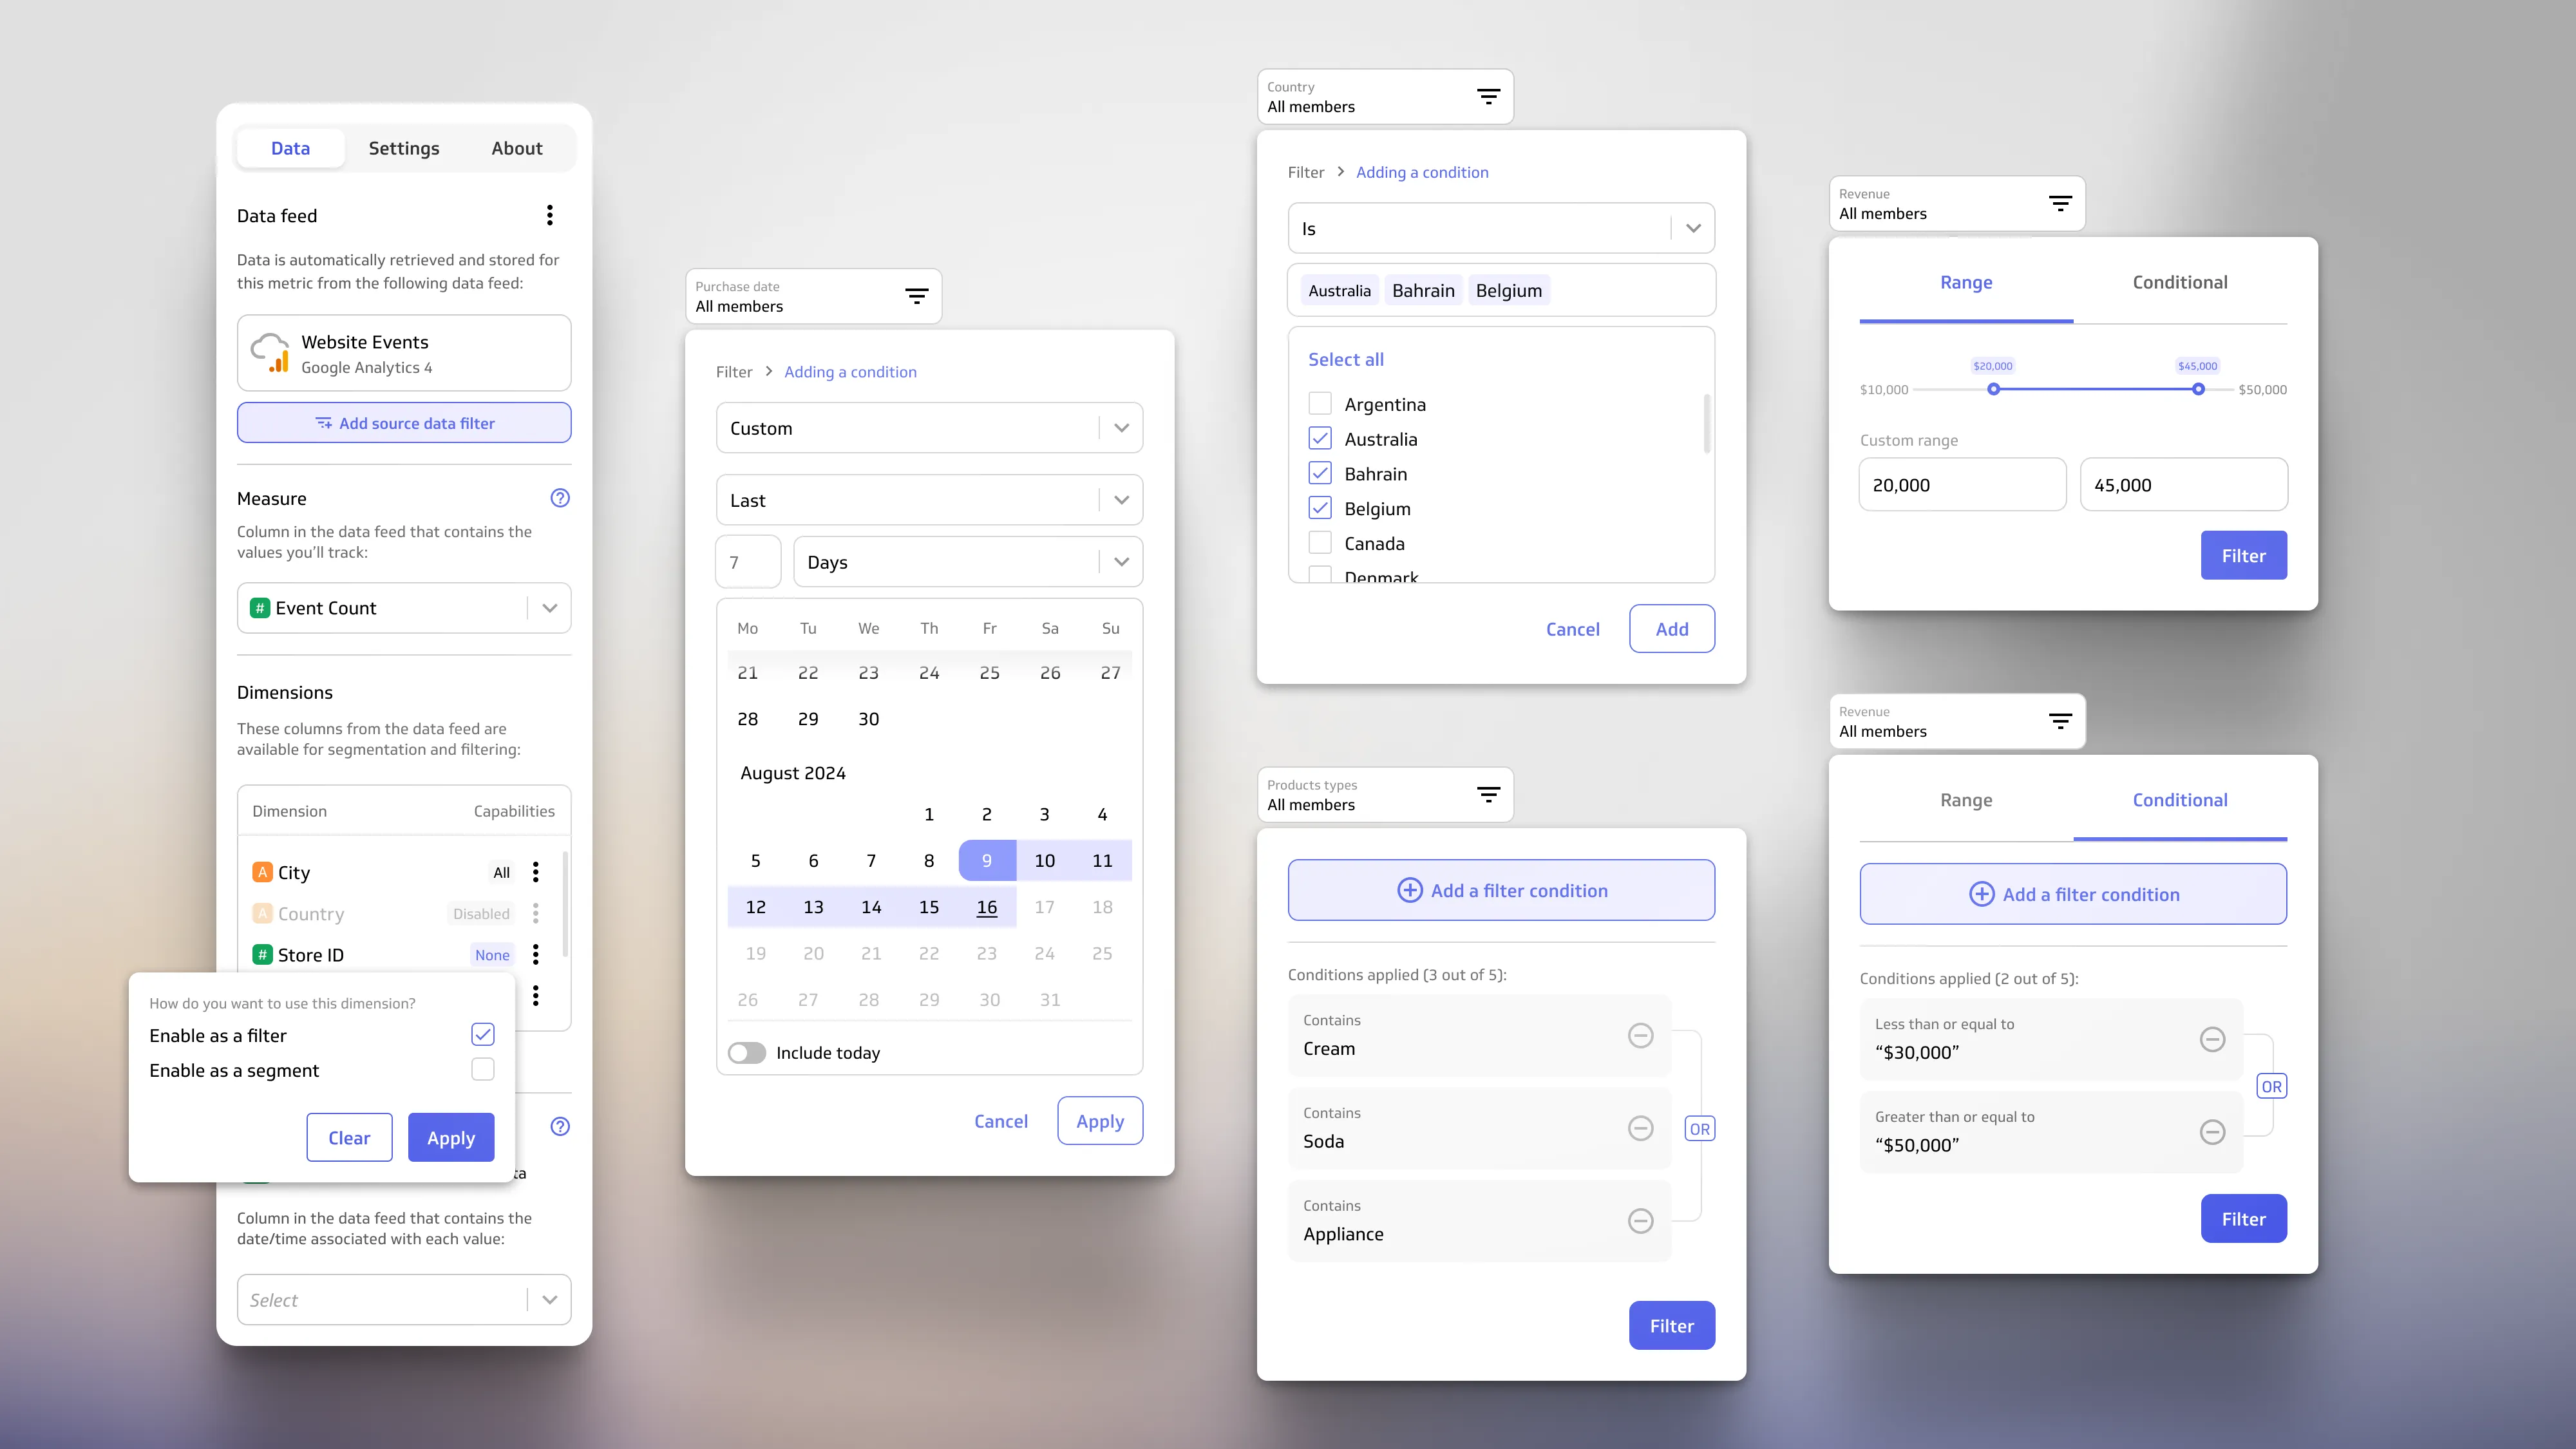Screen dimensions: 2576x1449
Task: Click the filter icon on Revenue header
Action: (x=2061, y=204)
